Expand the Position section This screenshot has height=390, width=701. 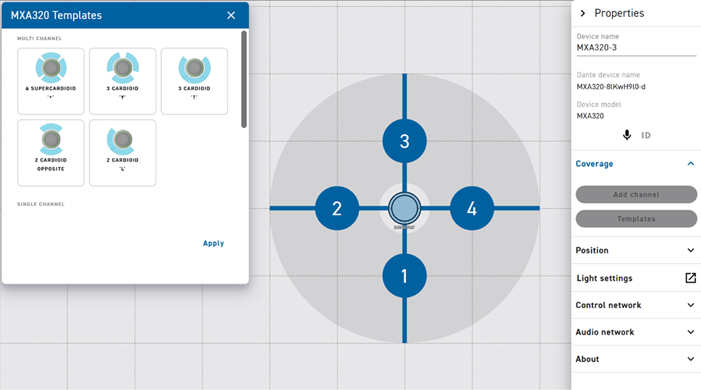[690, 250]
